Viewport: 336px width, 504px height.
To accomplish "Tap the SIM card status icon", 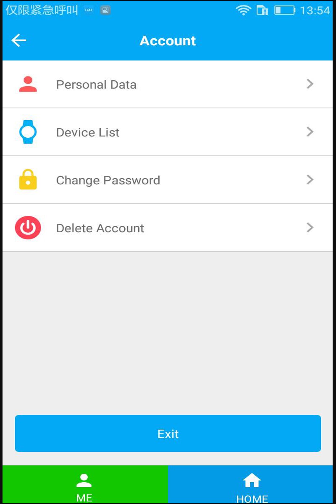I will click(262, 10).
